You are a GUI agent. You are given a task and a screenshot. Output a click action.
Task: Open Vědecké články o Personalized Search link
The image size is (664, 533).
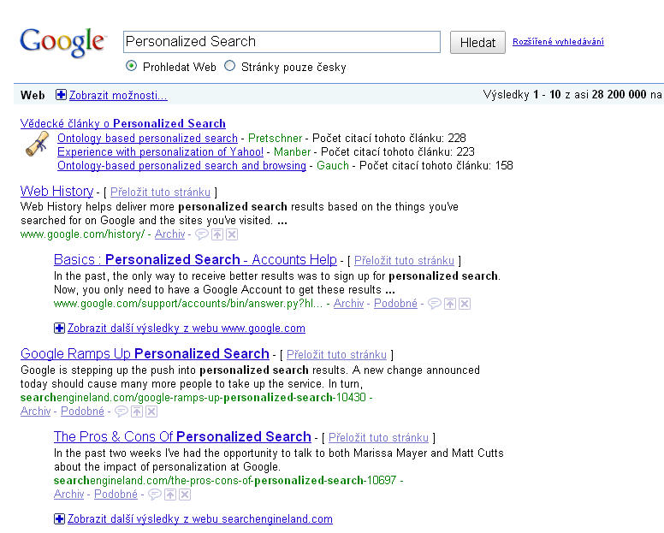[123, 123]
